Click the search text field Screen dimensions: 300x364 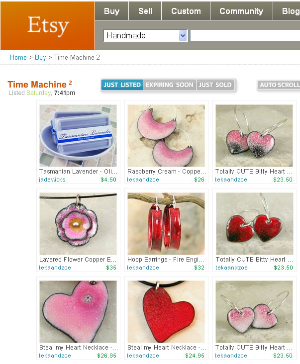point(245,35)
